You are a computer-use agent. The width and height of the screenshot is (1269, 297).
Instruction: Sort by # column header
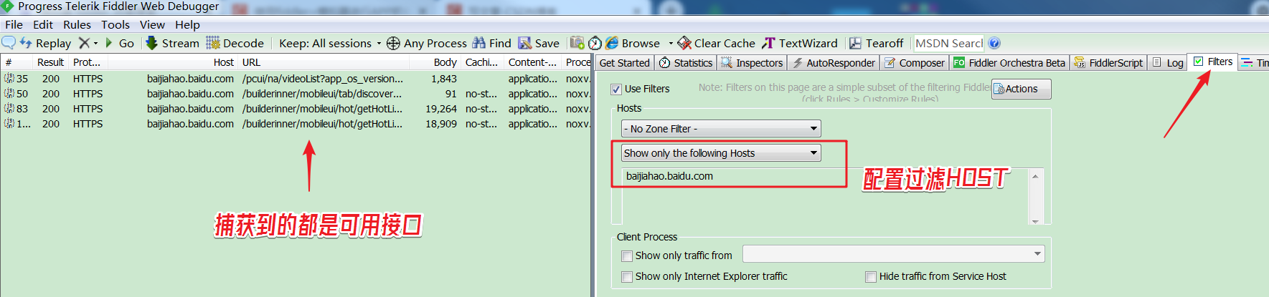[17, 62]
